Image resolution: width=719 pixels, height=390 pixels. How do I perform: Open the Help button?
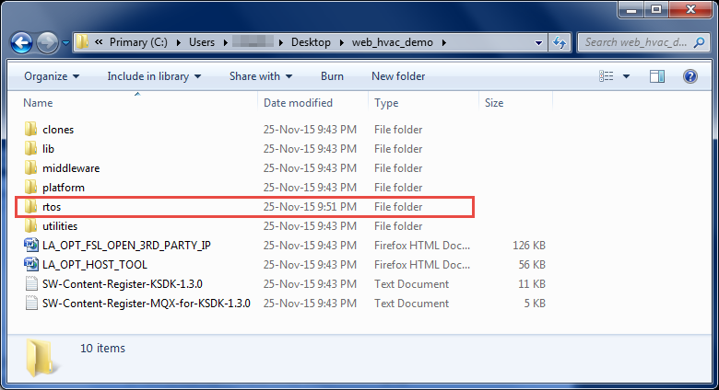690,76
